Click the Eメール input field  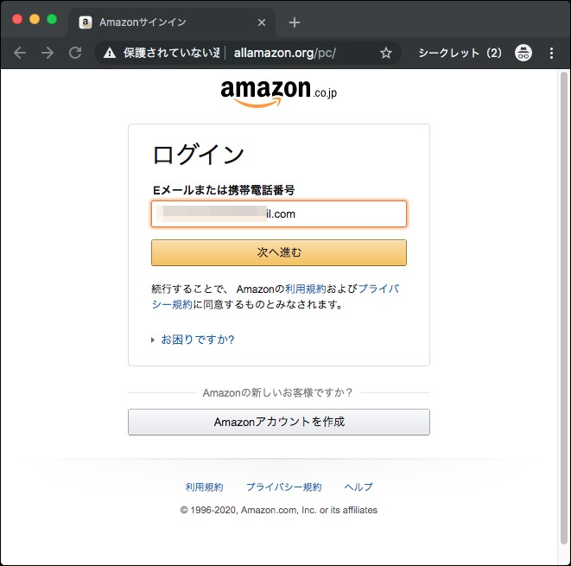pos(278,213)
